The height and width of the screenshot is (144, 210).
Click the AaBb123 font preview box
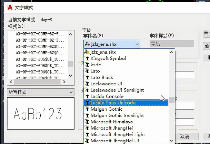40,113
